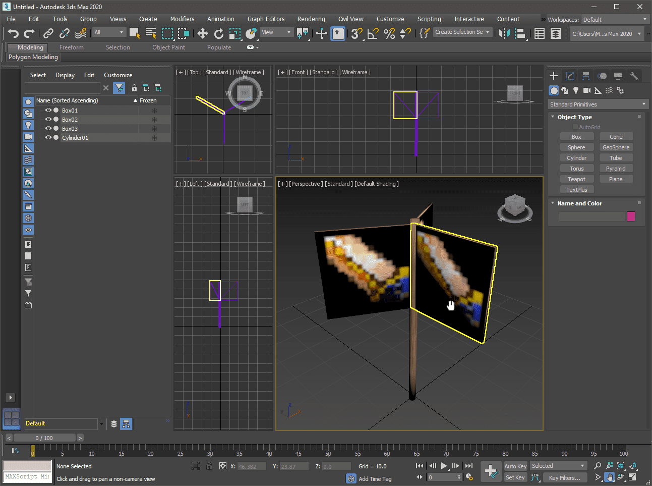Viewport: 652px width, 486px height.
Task: Click the Key Filters button
Action: [x=564, y=477]
